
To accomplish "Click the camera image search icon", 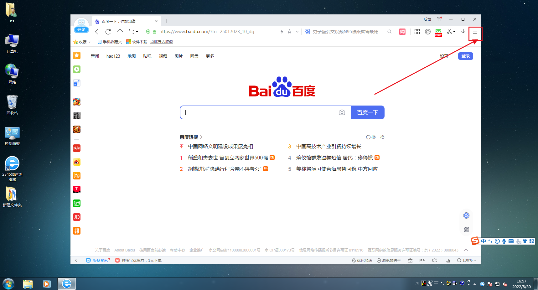I will click(x=342, y=112).
